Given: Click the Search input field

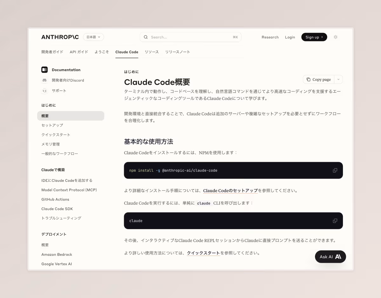Looking at the screenshot, I should pos(190,37).
